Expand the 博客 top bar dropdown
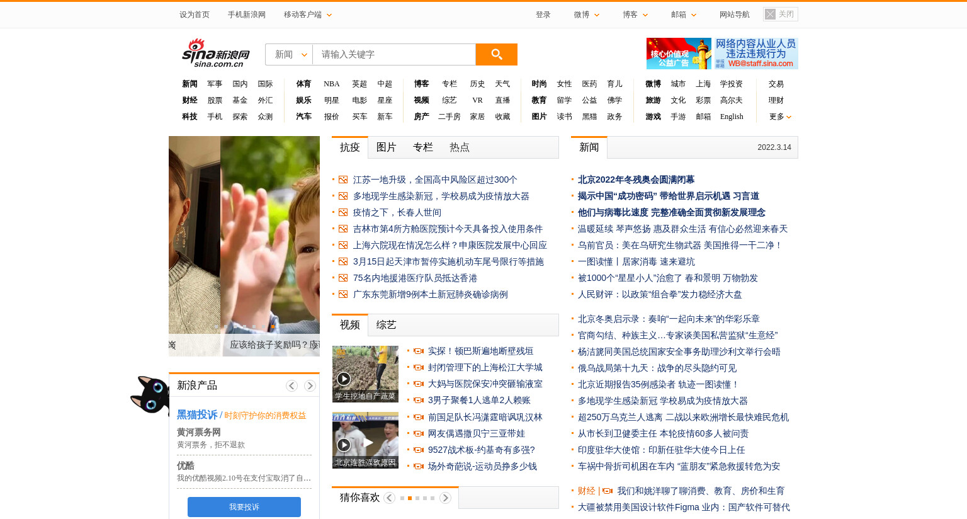The image size is (967, 519). pos(635,14)
